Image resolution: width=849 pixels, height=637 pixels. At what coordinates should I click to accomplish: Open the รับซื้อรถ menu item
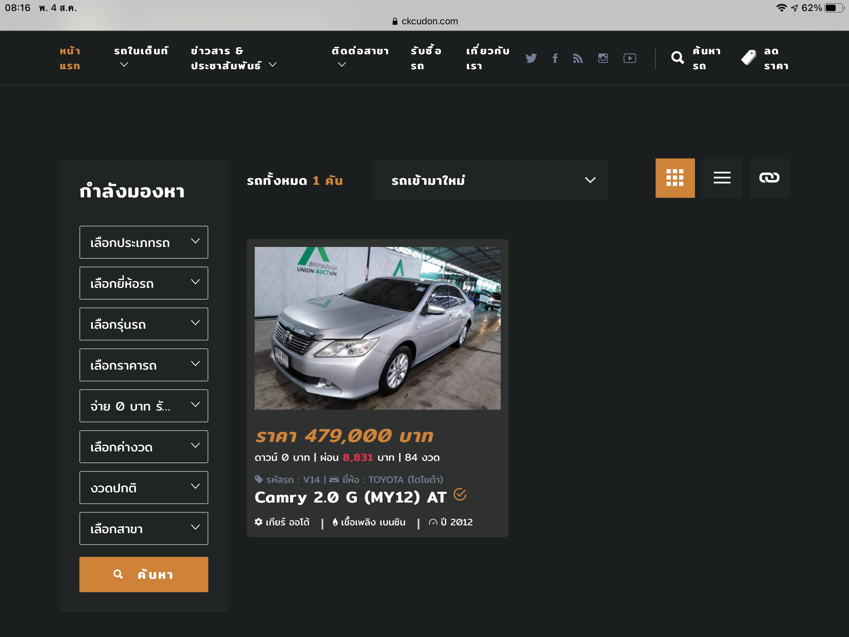coord(426,58)
